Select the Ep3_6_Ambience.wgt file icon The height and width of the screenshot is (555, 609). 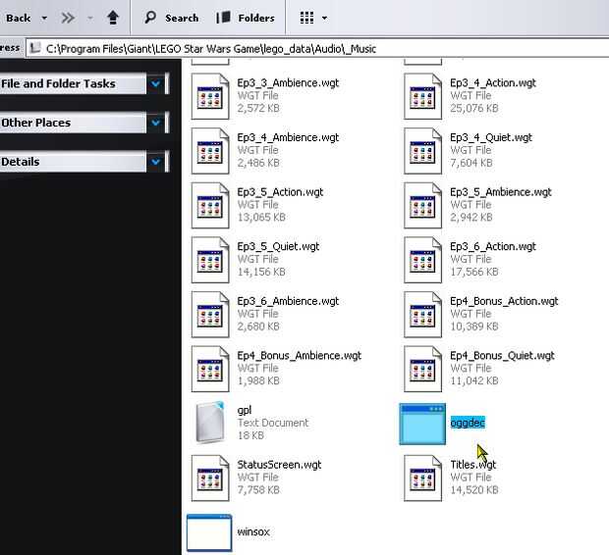(210, 315)
